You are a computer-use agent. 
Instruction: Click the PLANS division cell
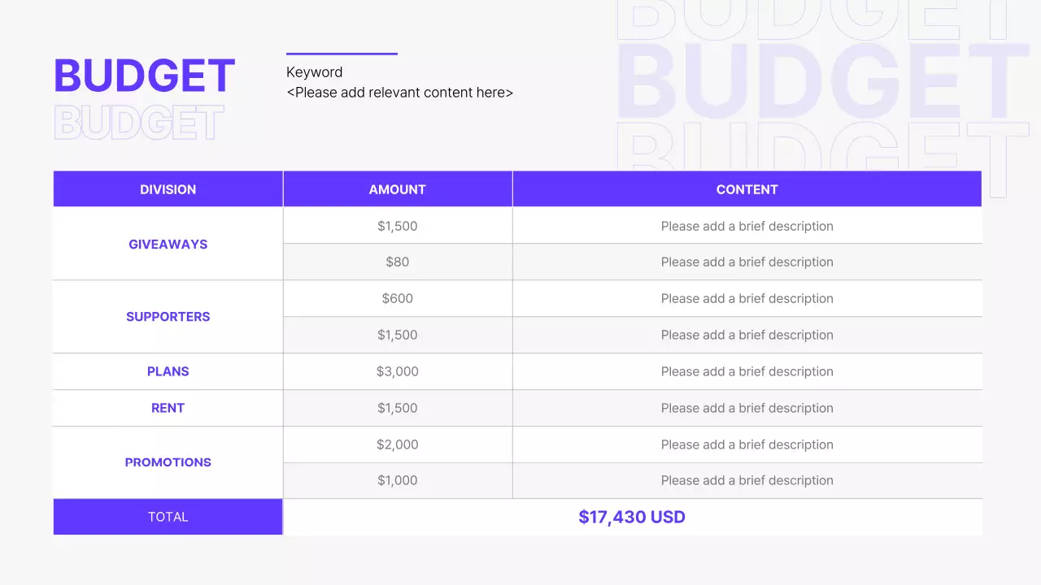(168, 371)
